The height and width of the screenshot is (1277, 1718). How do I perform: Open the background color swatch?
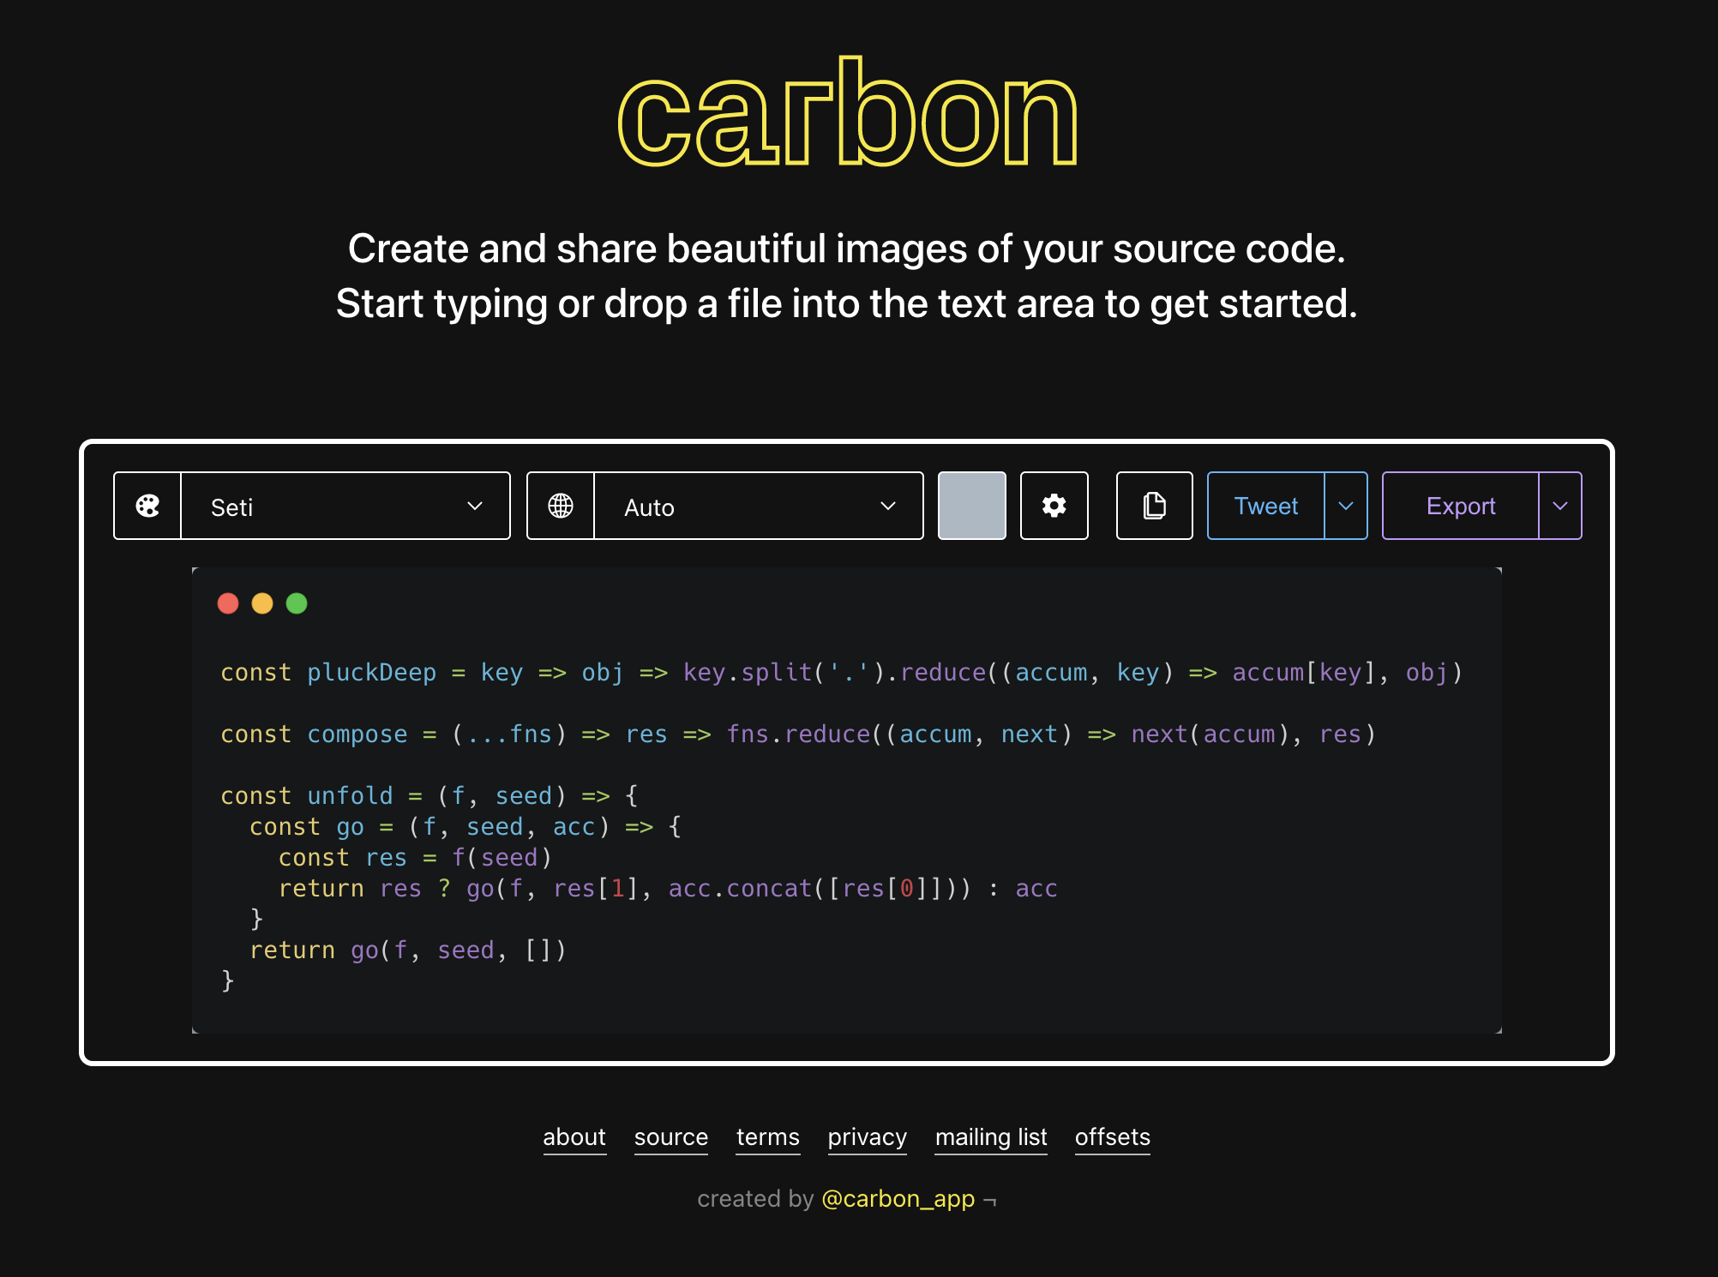971,506
